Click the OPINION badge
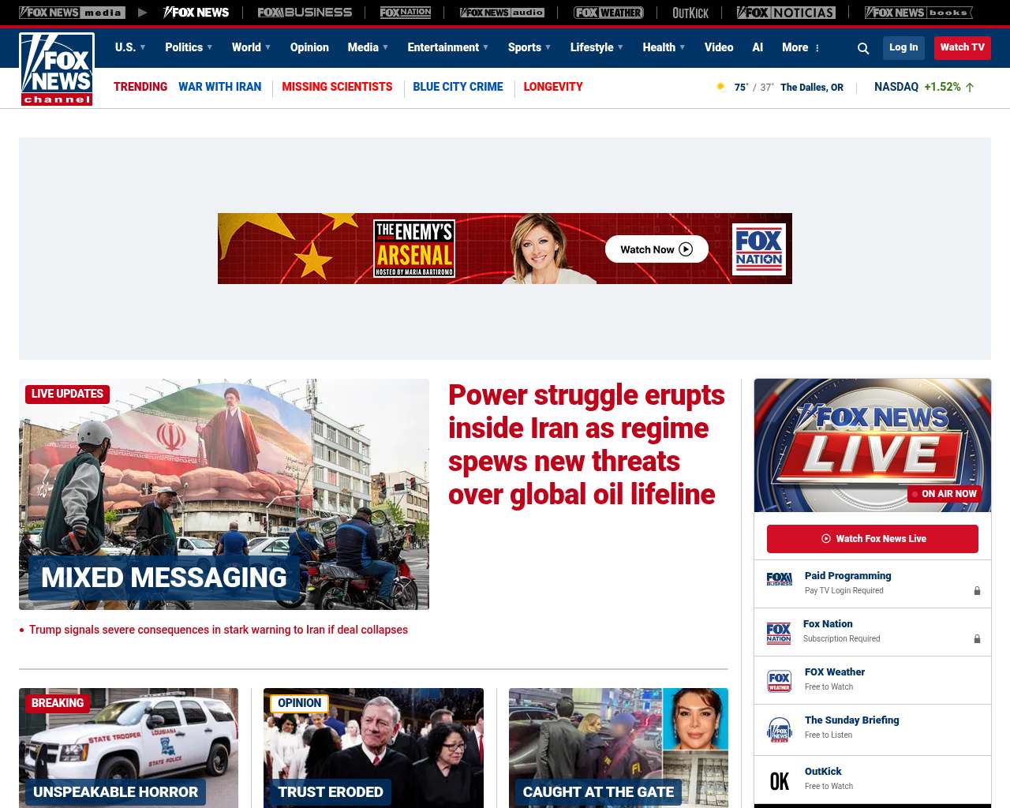Viewport: 1010px width, 808px height. tap(299, 703)
